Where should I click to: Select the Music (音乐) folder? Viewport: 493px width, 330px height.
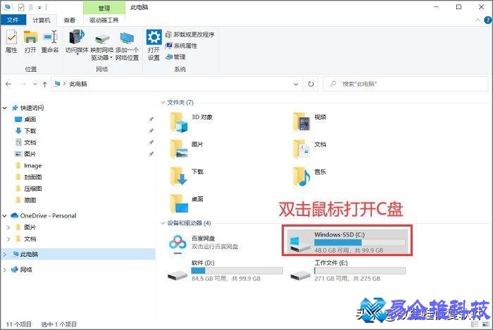[x=310, y=177]
